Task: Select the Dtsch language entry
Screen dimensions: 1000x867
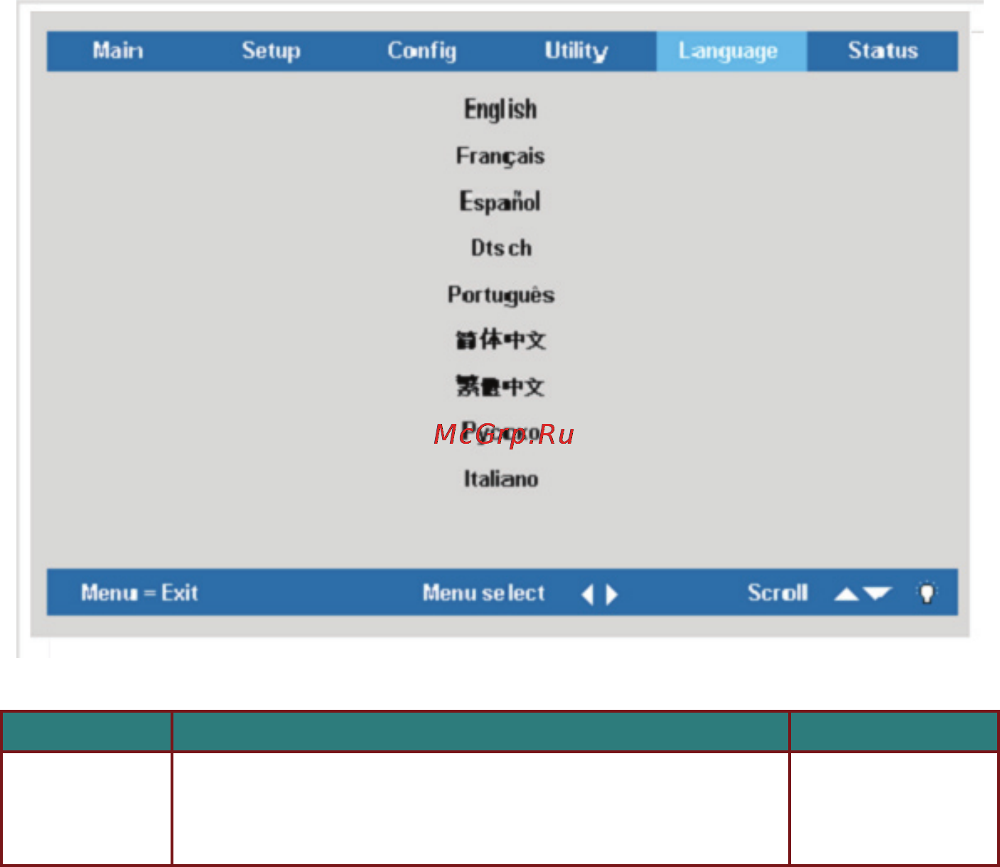Action: [x=501, y=248]
